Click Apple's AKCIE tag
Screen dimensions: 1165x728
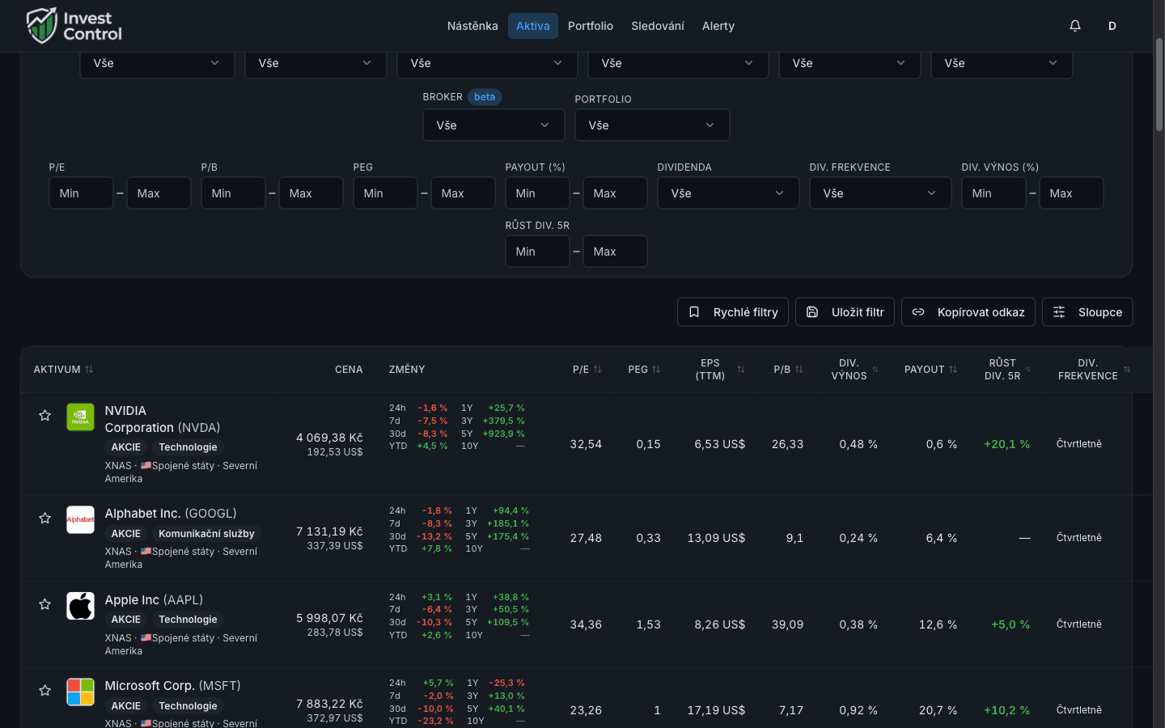tap(126, 620)
